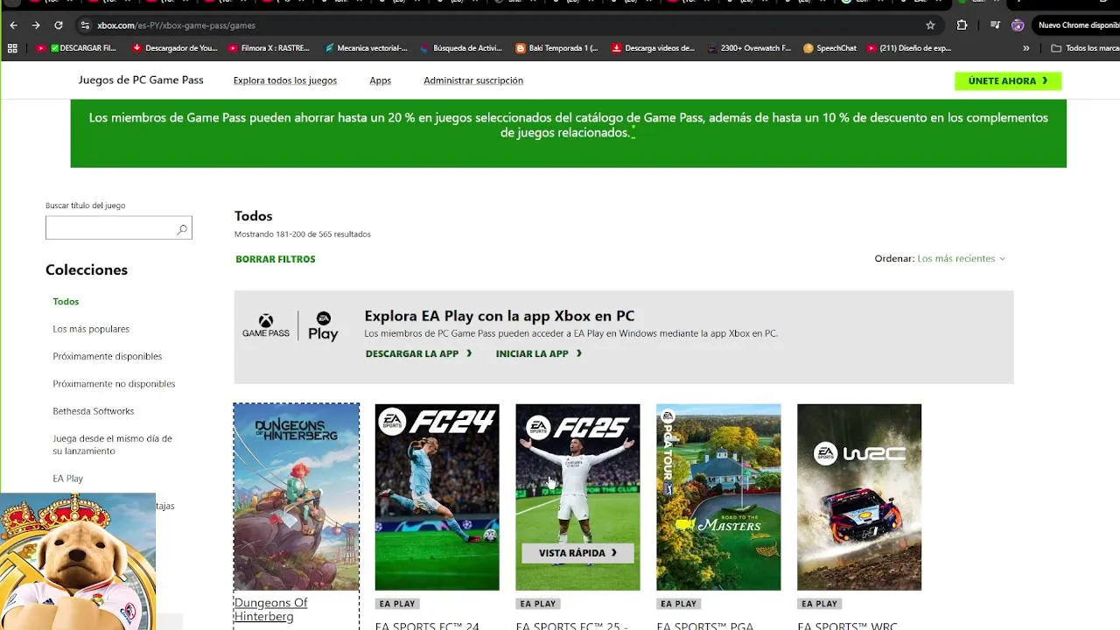Image resolution: width=1120 pixels, height=630 pixels.
Task: Click the Buscar título del juego field
Action: pyautogui.click(x=118, y=228)
